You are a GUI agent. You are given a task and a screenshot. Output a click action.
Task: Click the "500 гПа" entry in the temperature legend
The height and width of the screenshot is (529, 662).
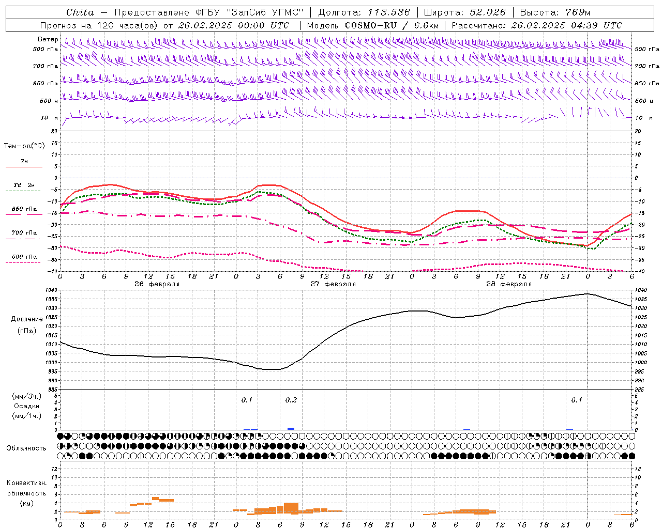pyautogui.click(x=24, y=257)
